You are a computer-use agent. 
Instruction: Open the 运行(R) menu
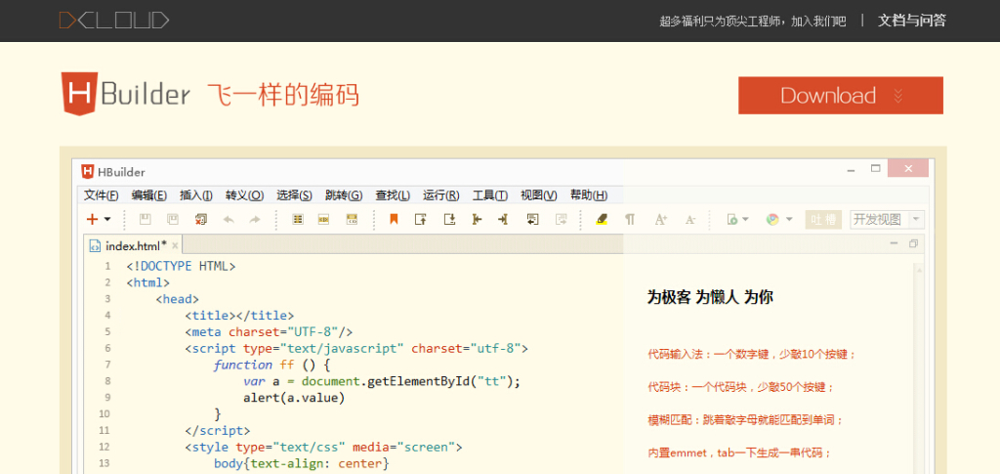tap(440, 195)
